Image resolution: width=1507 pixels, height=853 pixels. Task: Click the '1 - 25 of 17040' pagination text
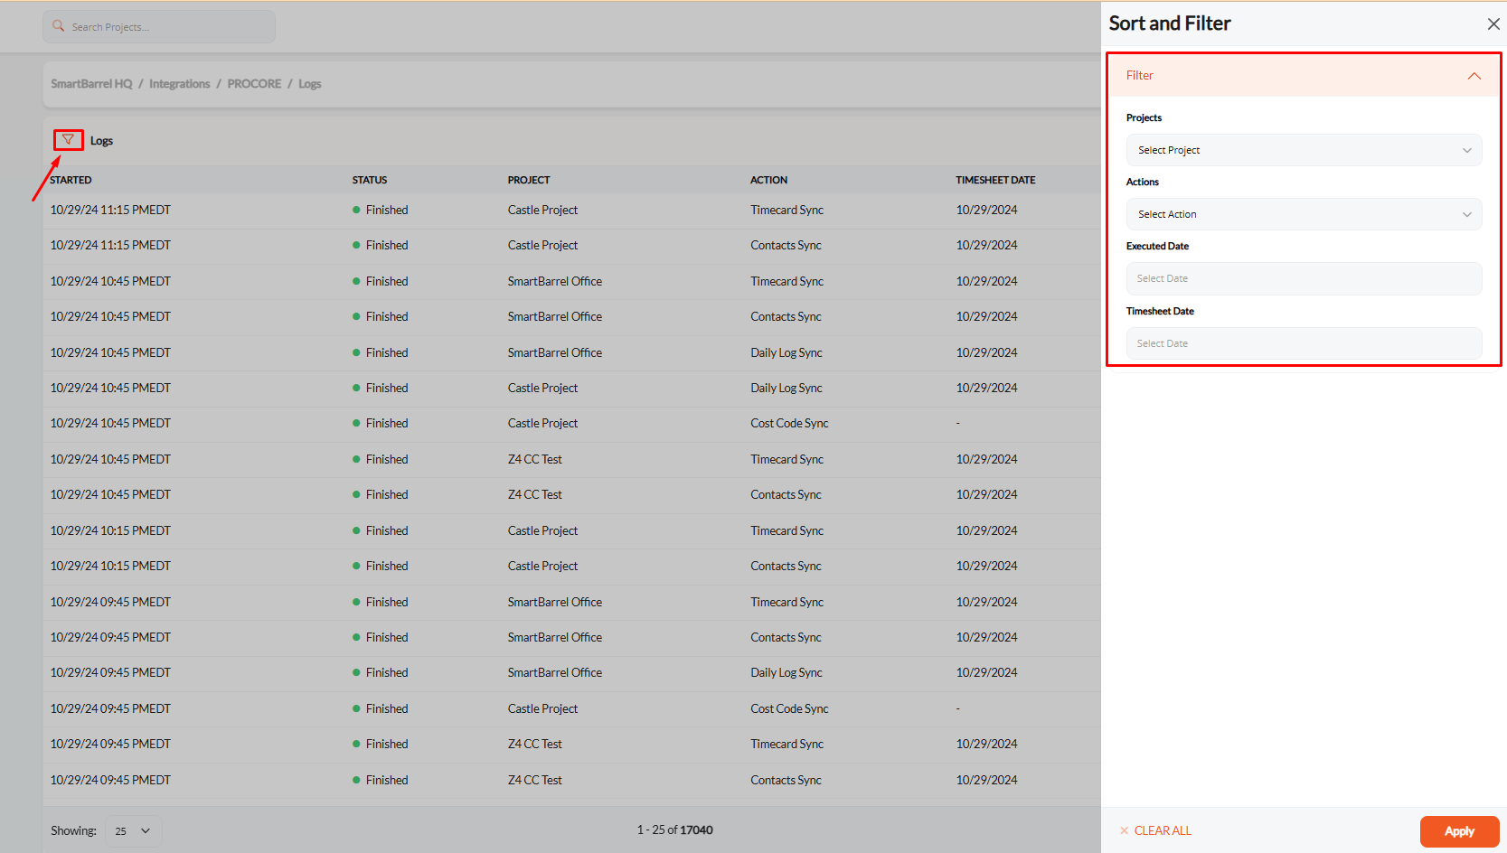pyautogui.click(x=674, y=830)
